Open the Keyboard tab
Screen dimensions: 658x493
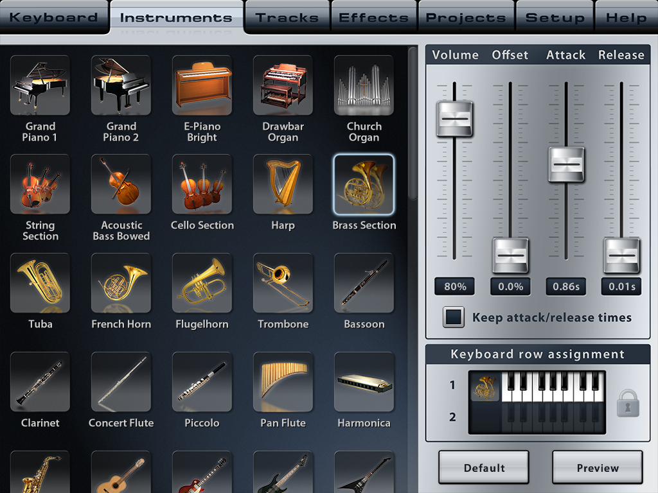(x=54, y=17)
